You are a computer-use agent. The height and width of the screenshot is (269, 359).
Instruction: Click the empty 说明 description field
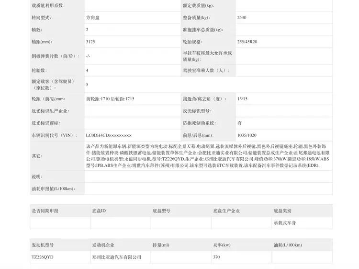208,176
